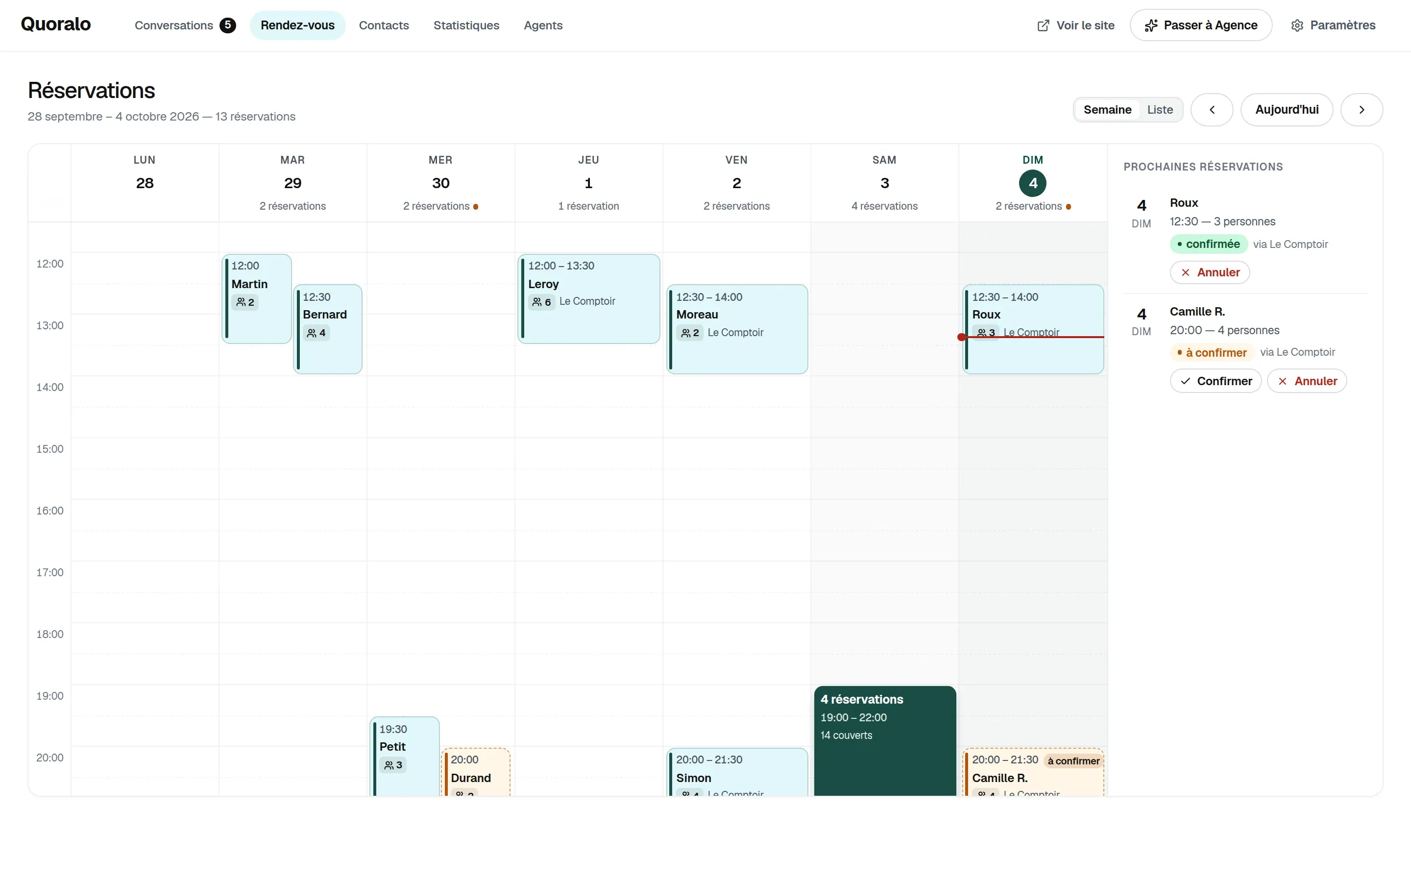Go to previous week arrow
Viewport: 1411px width, 882px height.
1212,110
